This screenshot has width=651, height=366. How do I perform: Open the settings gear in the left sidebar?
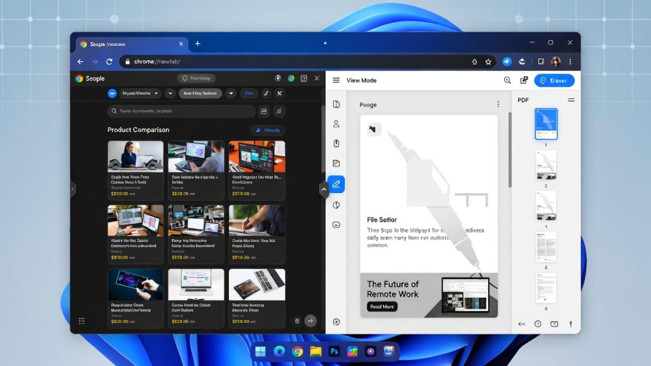coord(336,322)
